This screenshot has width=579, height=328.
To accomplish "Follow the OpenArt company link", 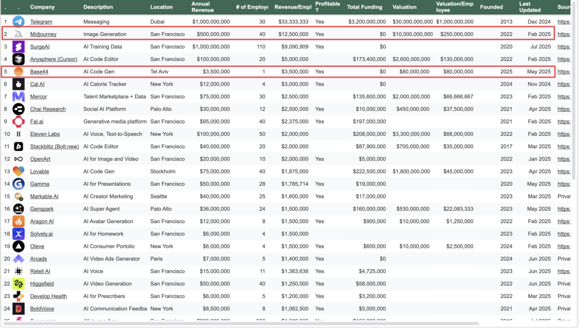I will [x=40, y=159].
